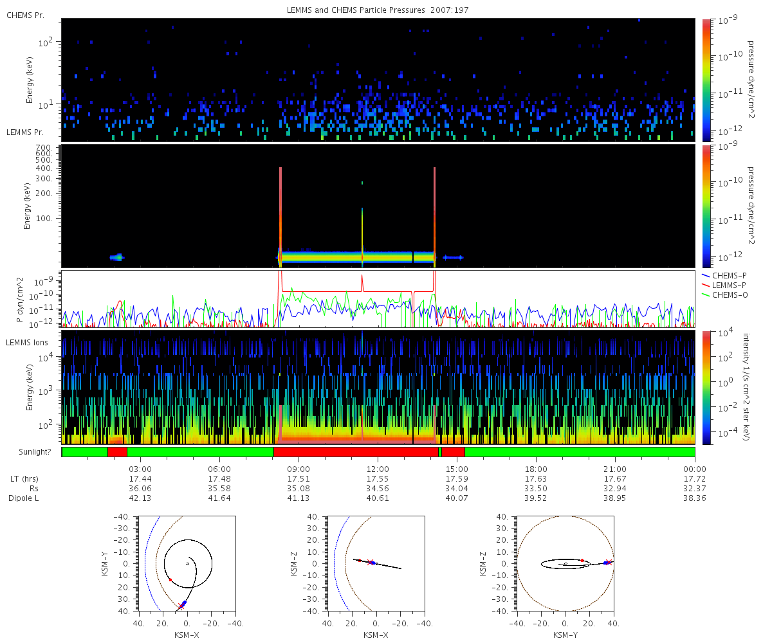Click the 00:00 time axis label

click(x=695, y=469)
